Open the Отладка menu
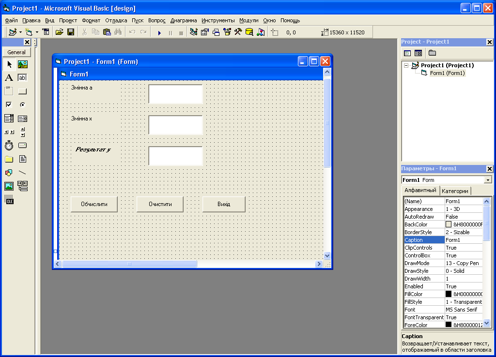Image resolution: width=496 pixels, height=357 pixels. 116,20
